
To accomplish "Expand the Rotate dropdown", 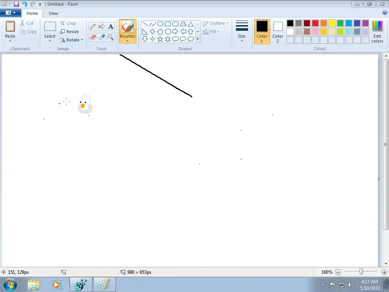I will click(82, 40).
